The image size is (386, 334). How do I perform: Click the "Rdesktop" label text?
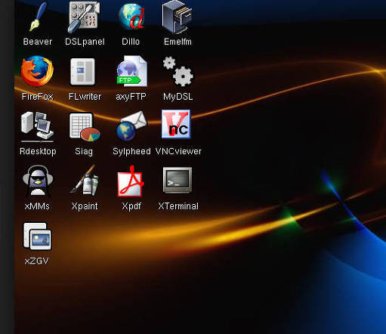point(38,151)
